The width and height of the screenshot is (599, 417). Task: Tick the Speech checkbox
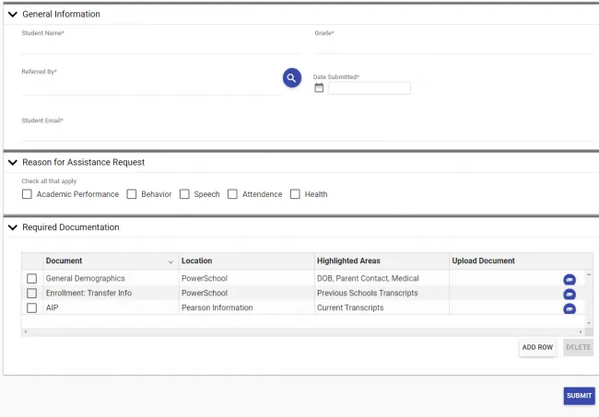(184, 194)
